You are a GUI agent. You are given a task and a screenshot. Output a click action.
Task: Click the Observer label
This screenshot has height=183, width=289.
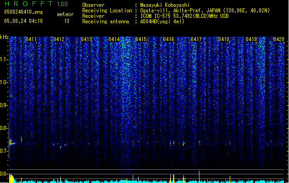tap(93, 5)
